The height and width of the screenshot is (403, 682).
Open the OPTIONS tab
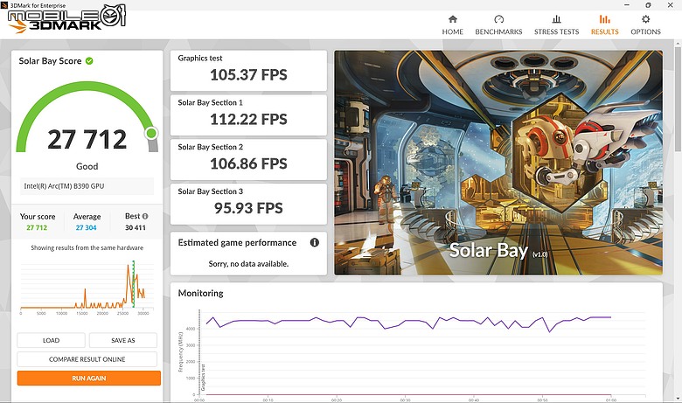coord(645,25)
